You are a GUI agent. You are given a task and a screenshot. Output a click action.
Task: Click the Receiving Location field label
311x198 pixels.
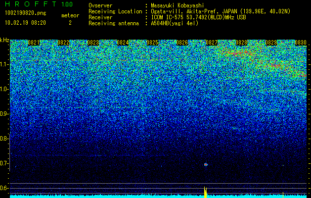(115, 11)
